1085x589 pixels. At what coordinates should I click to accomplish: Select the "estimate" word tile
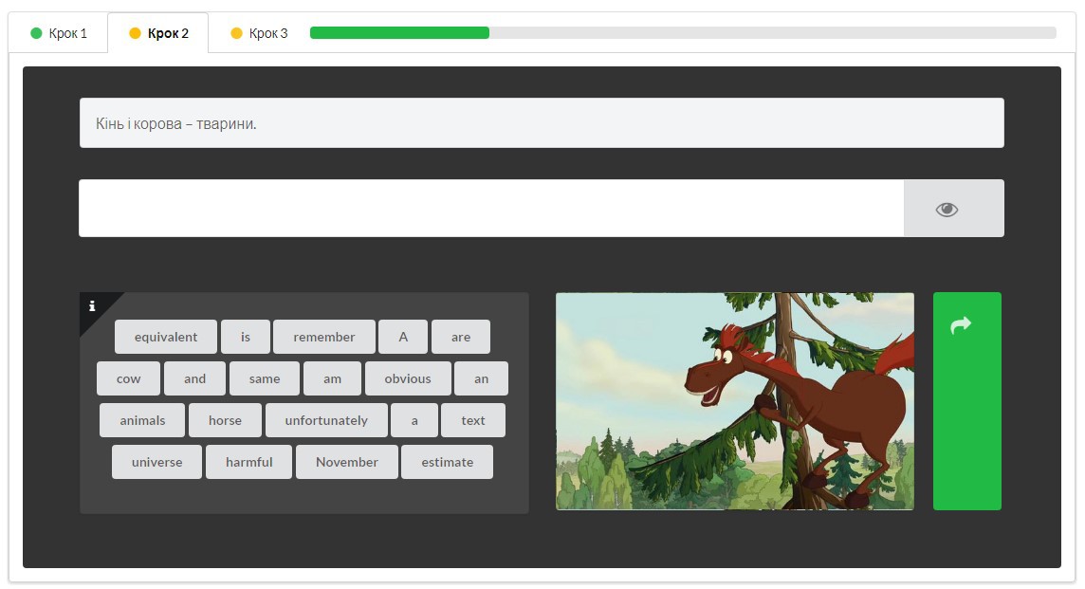coord(447,462)
